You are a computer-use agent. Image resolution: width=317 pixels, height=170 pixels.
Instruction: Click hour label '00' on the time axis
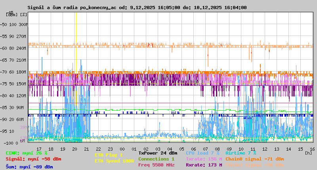coord(122,149)
